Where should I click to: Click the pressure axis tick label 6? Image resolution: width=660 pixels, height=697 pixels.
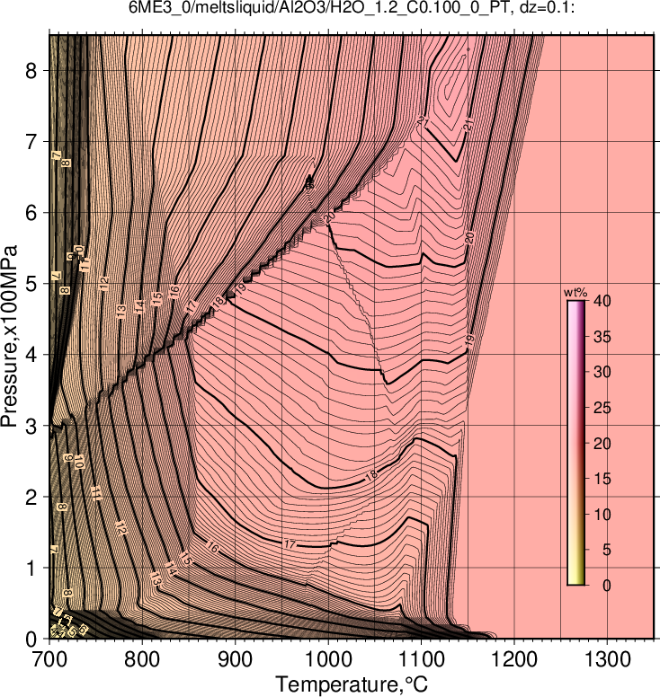click(31, 213)
